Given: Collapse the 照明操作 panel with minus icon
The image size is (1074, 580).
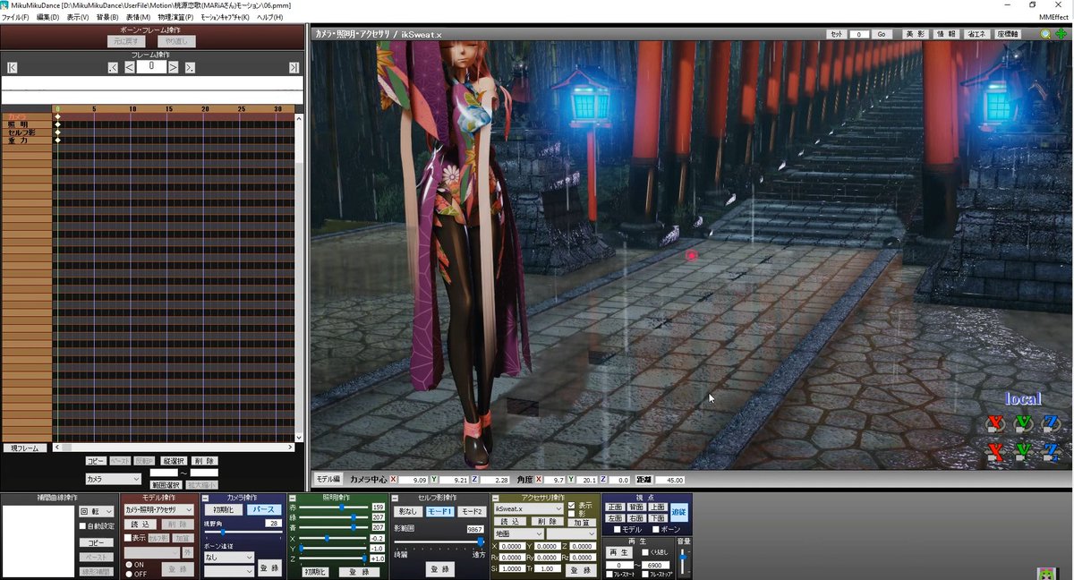Looking at the screenshot, I should tap(292, 498).
